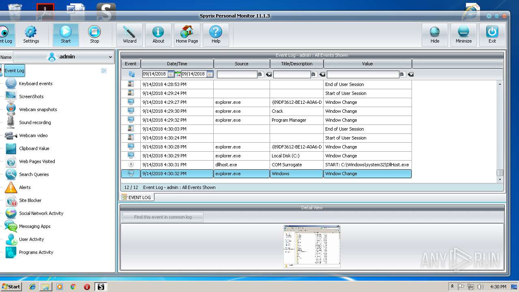
Task: Open Site Blocker section
Action: tap(30, 200)
